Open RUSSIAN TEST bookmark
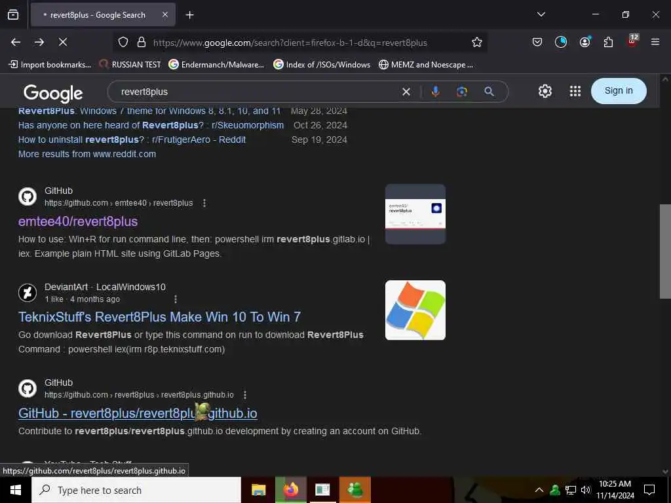This screenshot has width=671, height=503. click(130, 65)
